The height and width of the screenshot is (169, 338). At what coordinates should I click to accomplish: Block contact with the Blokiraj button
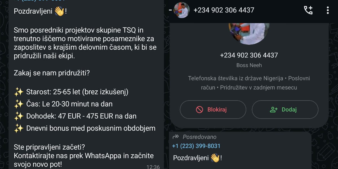click(213, 110)
